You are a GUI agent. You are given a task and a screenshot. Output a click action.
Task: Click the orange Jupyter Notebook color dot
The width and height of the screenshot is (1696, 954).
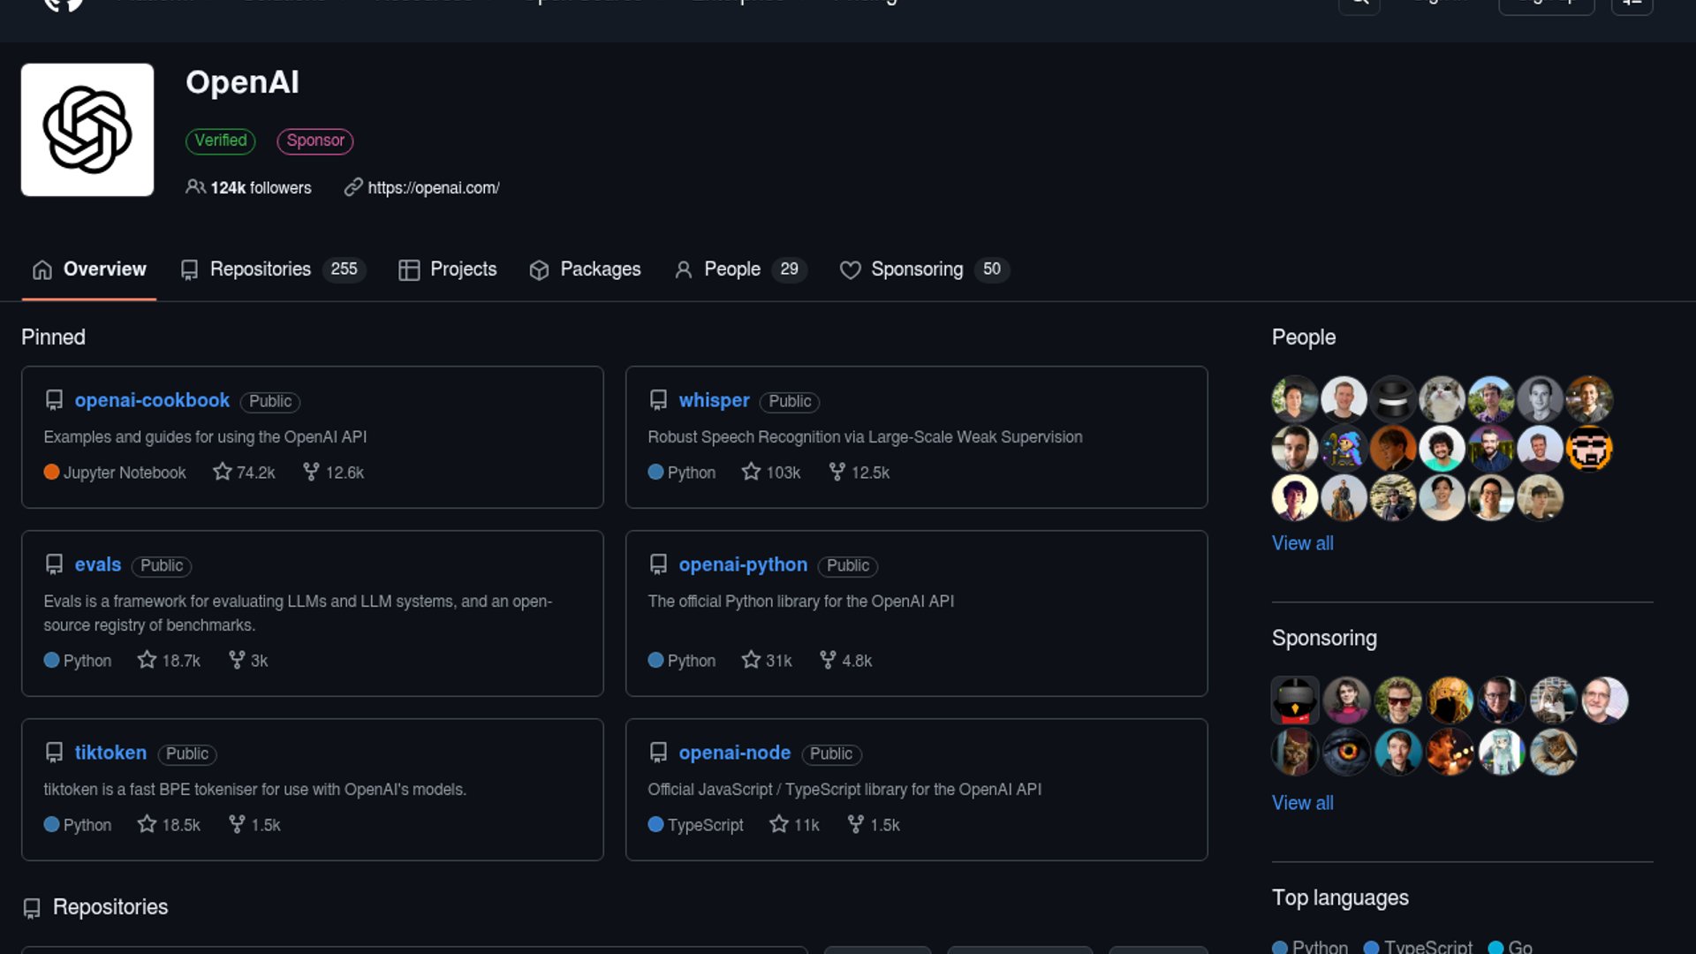(x=52, y=473)
